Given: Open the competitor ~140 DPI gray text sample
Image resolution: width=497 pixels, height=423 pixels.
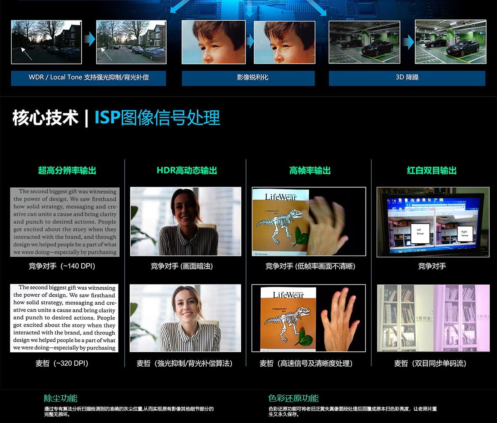Looking at the screenshot, I should [x=65, y=222].
